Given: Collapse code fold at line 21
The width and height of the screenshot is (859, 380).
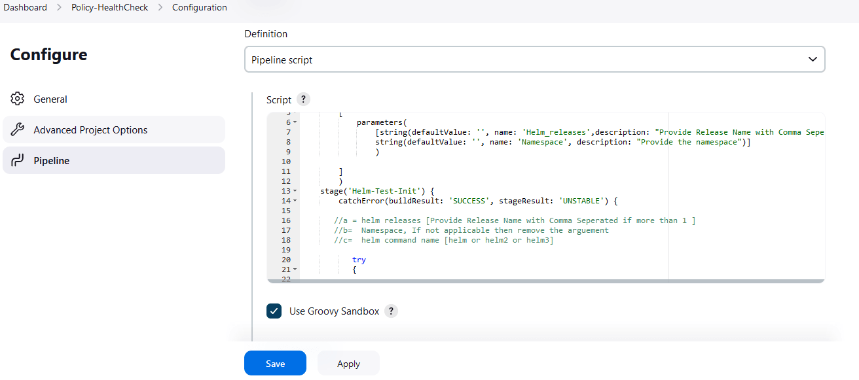Looking at the screenshot, I should pyautogui.click(x=295, y=269).
